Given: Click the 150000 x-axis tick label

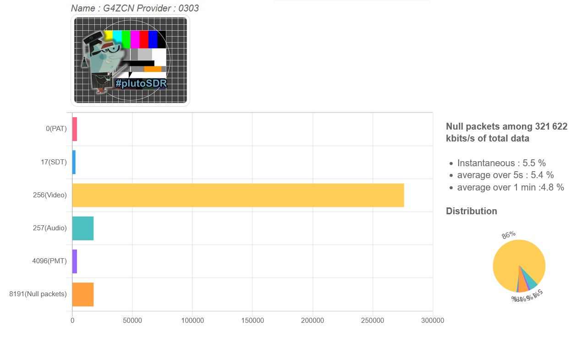Looking at the screenshot, I should pos(252,321).
